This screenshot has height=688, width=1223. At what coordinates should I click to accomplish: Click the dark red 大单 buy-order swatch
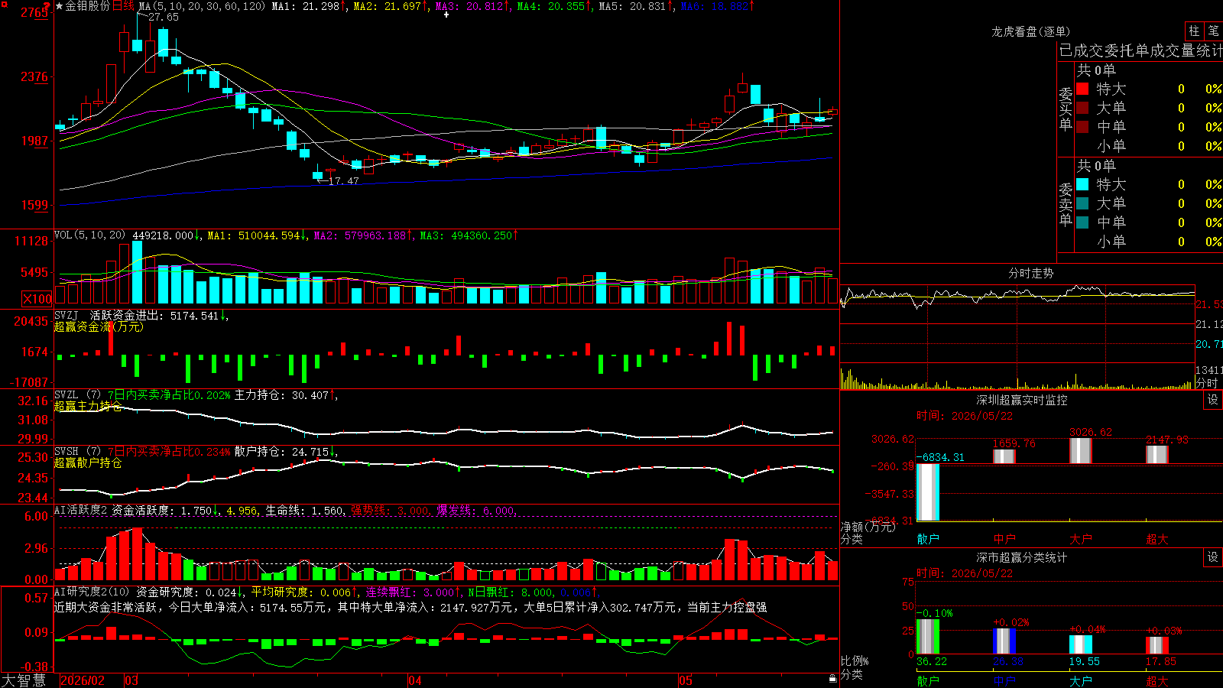(1082, 108)
